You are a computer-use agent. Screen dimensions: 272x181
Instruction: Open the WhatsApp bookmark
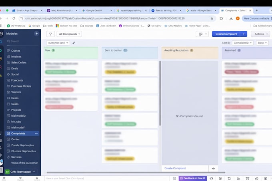(16, 26)
